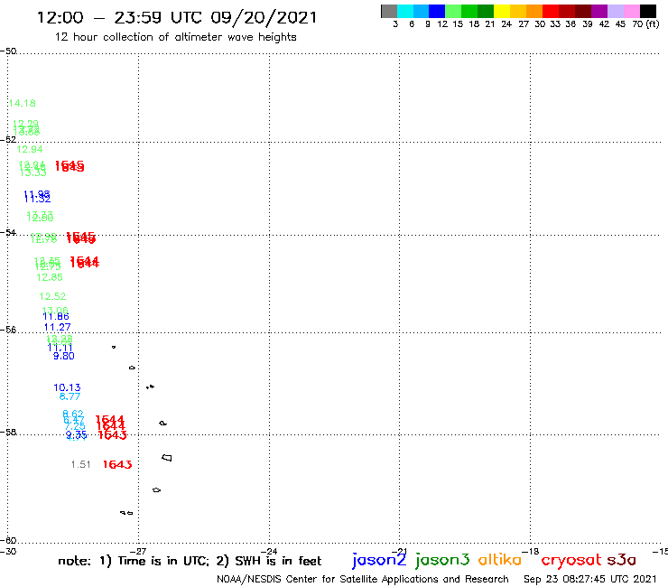Click red 1643 beside the 1.51 value
The image size is (668, 587).
pyautogui.click(x=117, y=465)
